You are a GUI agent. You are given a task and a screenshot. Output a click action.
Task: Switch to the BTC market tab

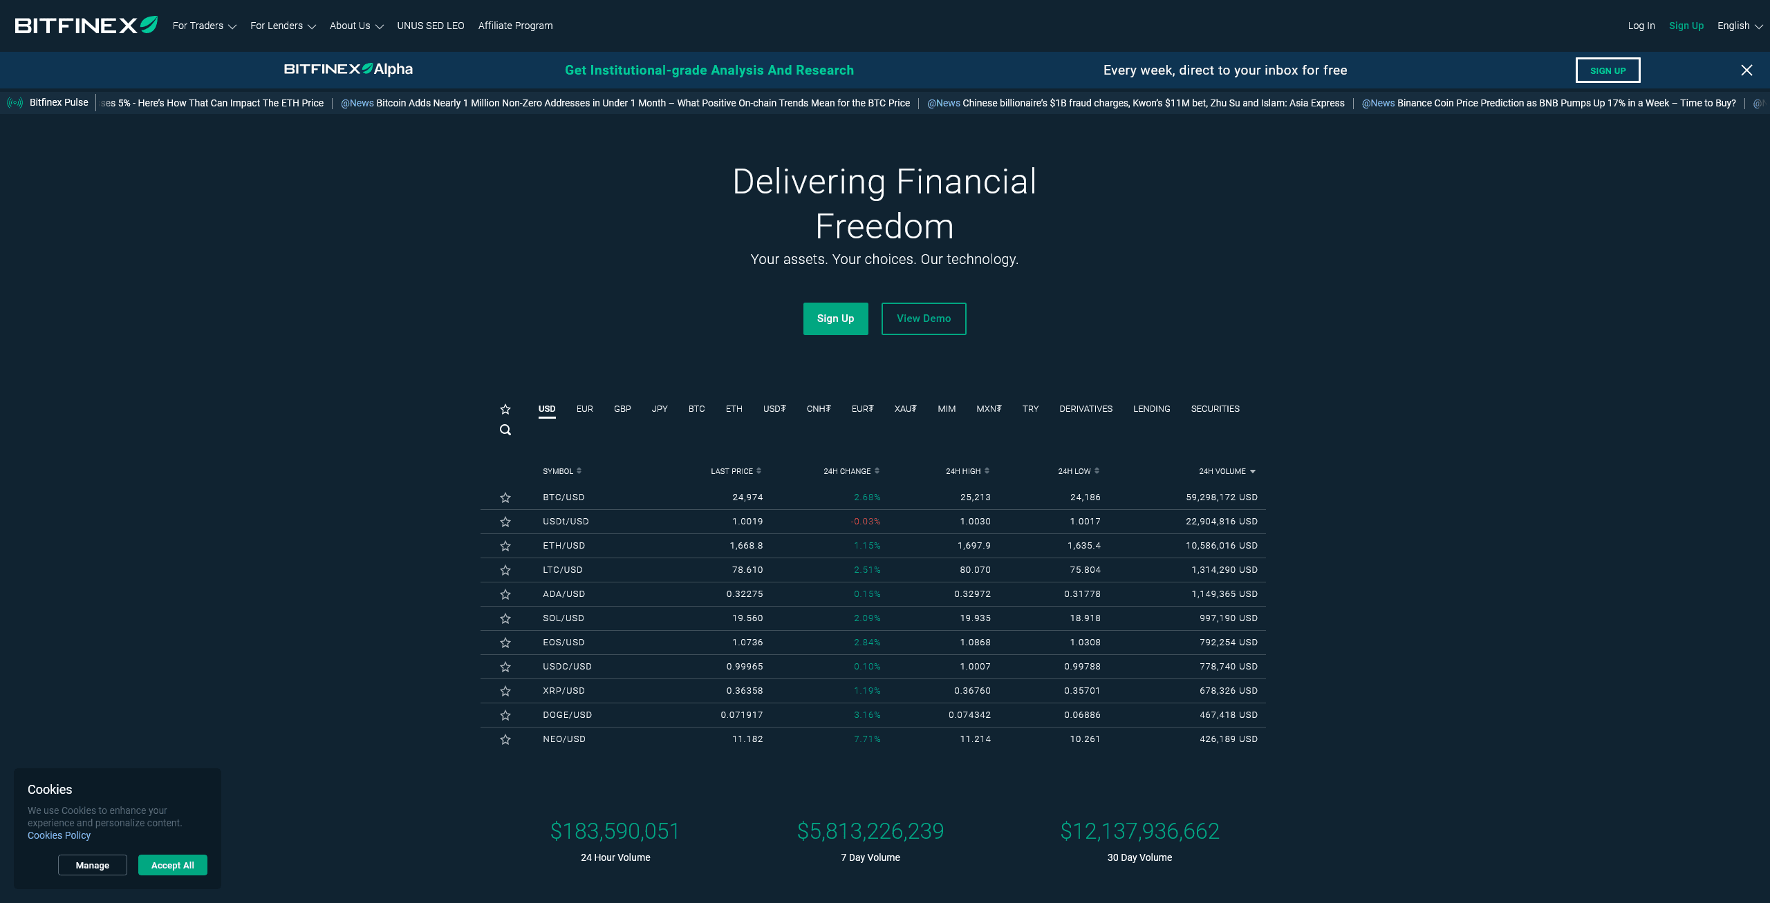pyautogui.click(x=697, y=409)
